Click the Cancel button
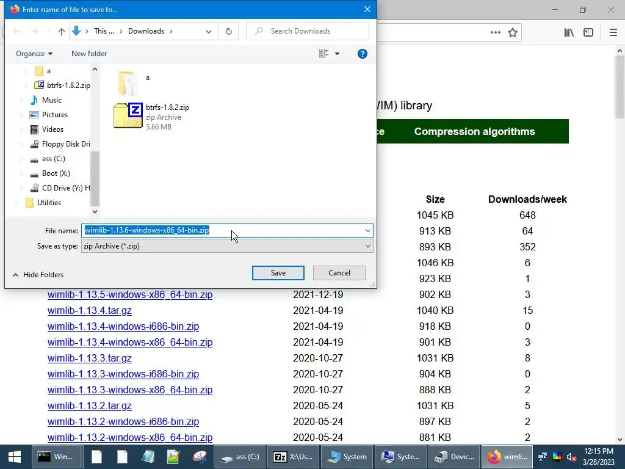The width and height of the screenshot is (625, 469). coord(339,273)
